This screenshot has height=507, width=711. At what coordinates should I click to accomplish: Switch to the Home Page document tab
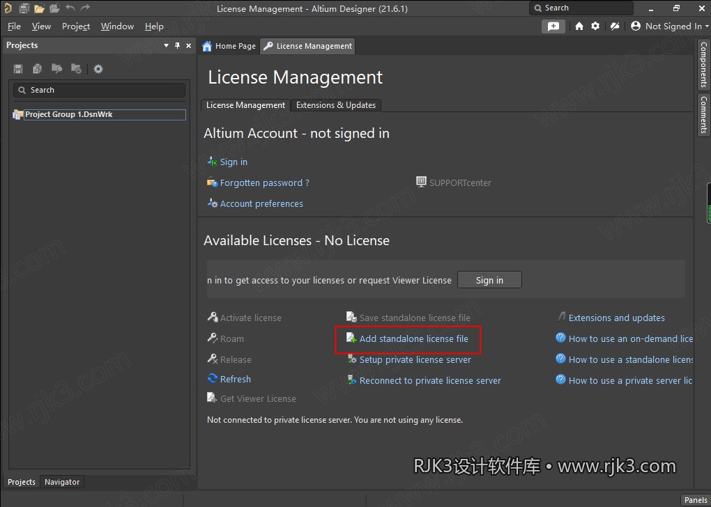[x=229, y=46]
